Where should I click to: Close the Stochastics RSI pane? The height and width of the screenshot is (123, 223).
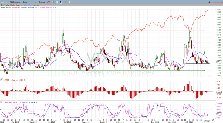(2, 102)
